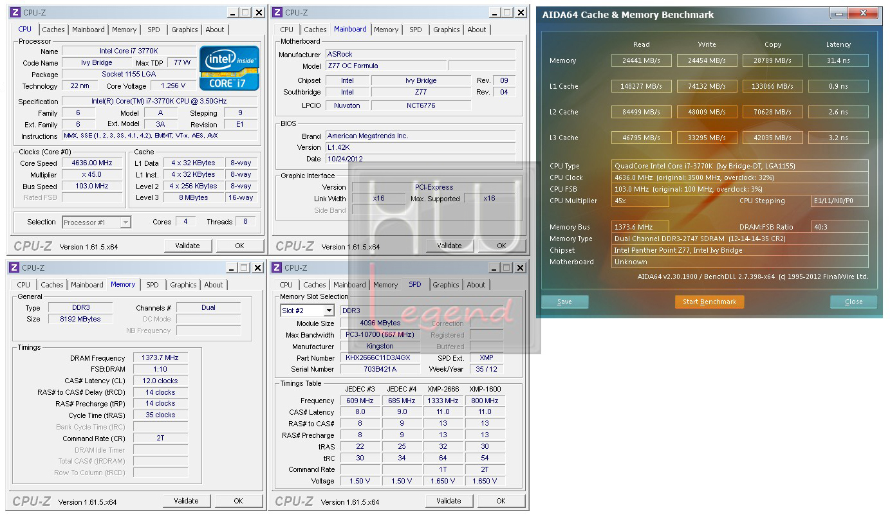Open the Processor #1 selection dropdown

(97, 222)
